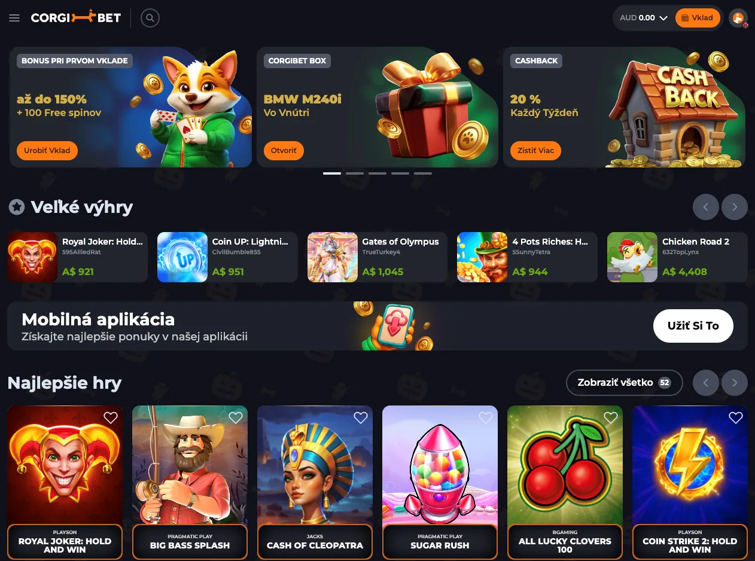Image resolution: width=755 pixels, height=561 pixels.
Task: Click Zobraziť všetko to view all games
Action: pyautogui.click(x=625, y=383)
